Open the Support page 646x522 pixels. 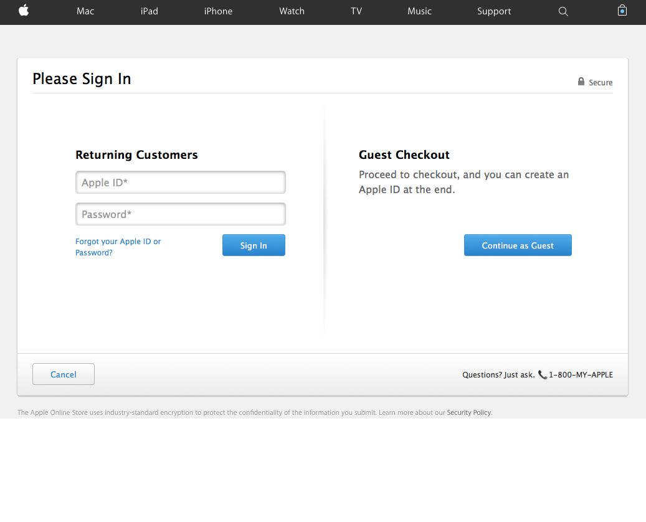(494, 11)
